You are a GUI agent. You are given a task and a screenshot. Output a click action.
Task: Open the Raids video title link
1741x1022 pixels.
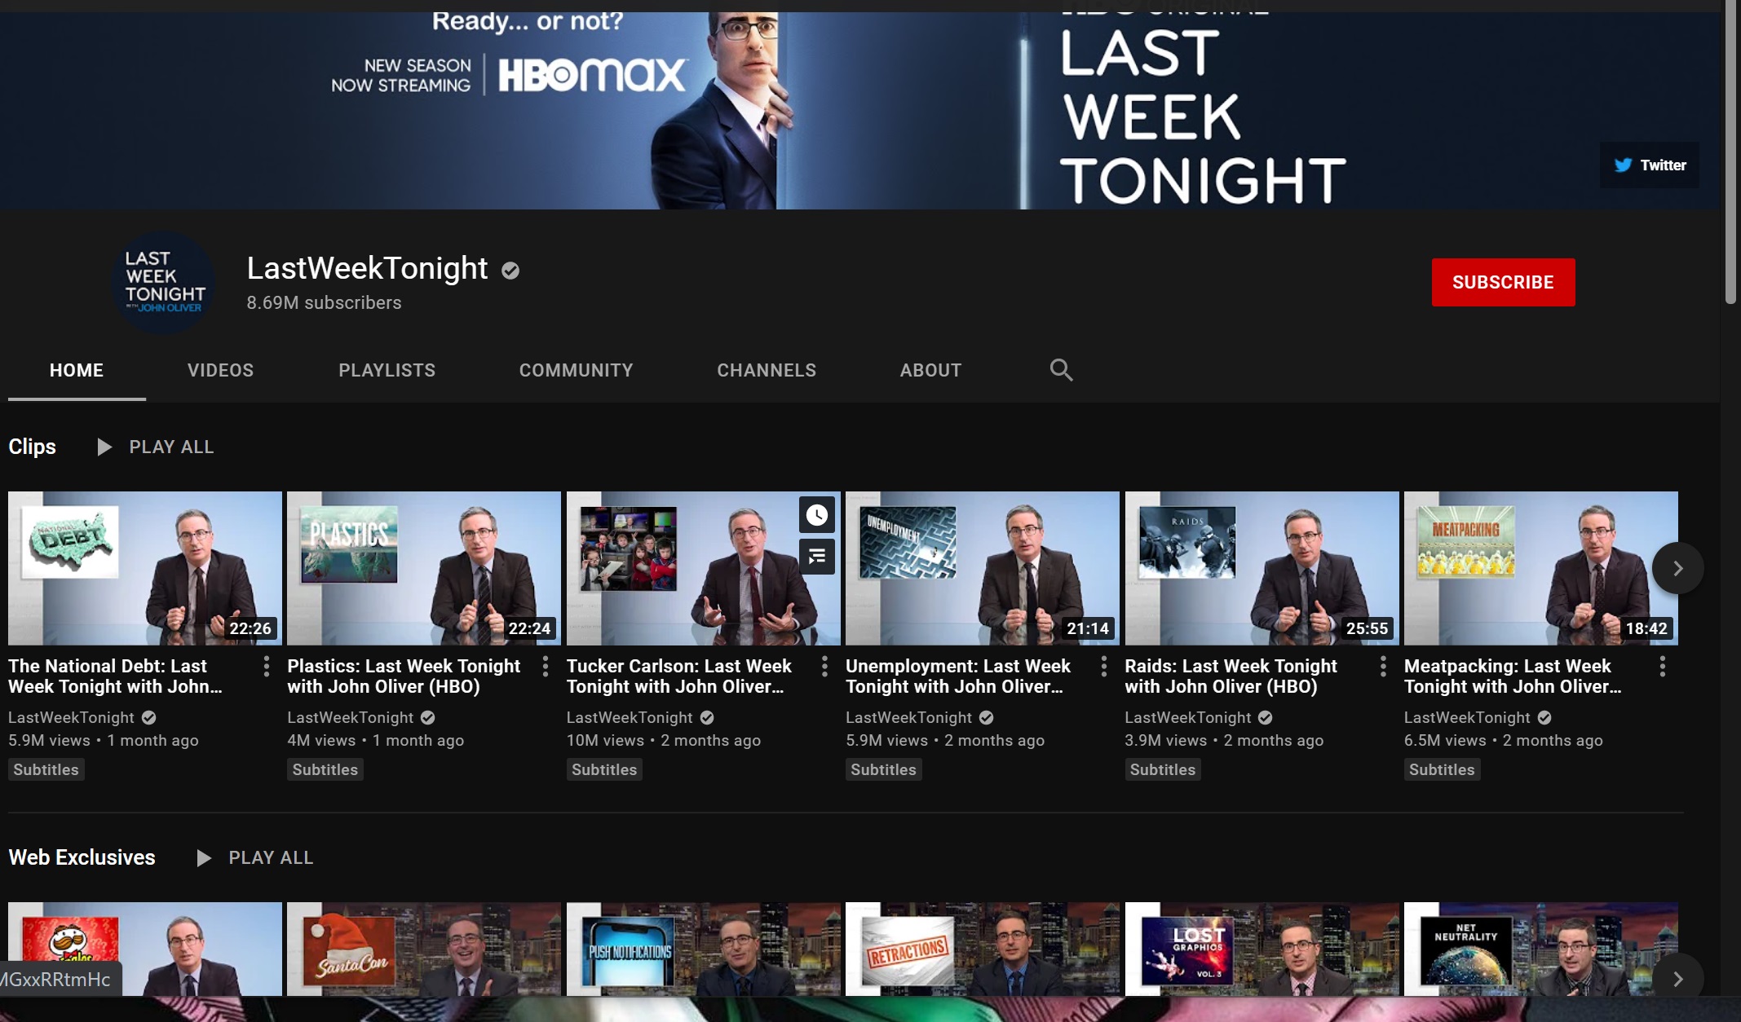click(1231, 676)
